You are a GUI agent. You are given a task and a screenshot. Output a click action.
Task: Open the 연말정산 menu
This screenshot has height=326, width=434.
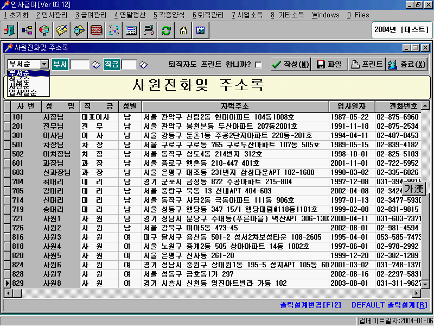130,15
